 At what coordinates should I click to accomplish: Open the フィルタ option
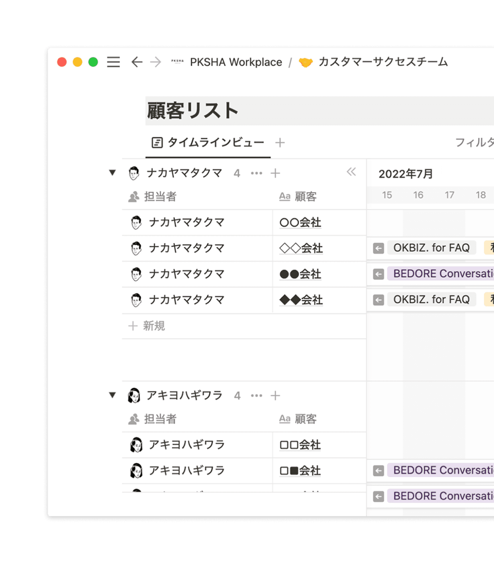pyautogui.click(x=474, y=142)
